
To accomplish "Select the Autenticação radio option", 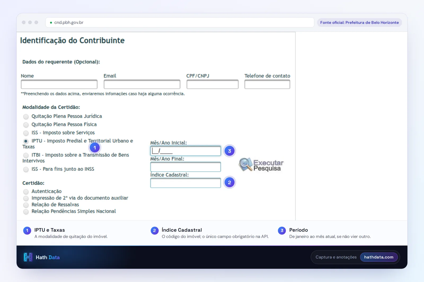I will (x=26, y=191).
